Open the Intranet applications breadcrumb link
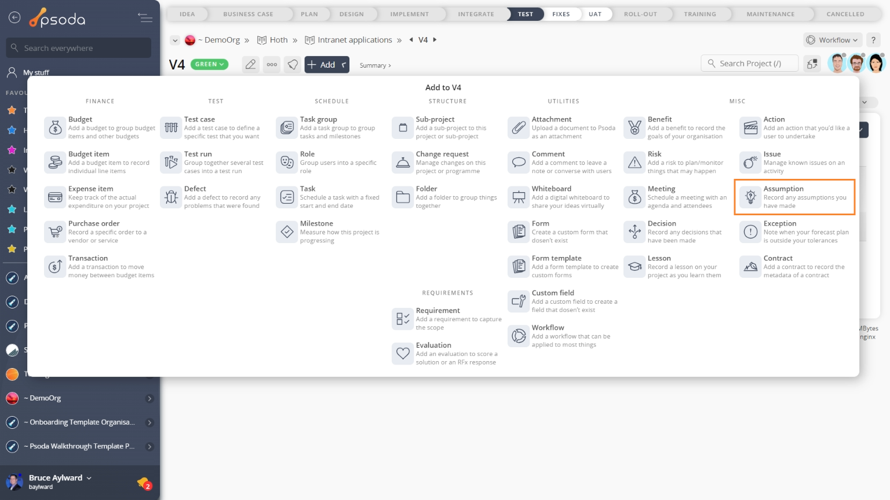The width and height of the screenshot is (890, 500). click(x=355, y=40)
